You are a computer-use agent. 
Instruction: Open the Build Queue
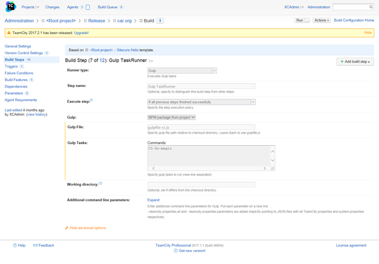[108, 7]
